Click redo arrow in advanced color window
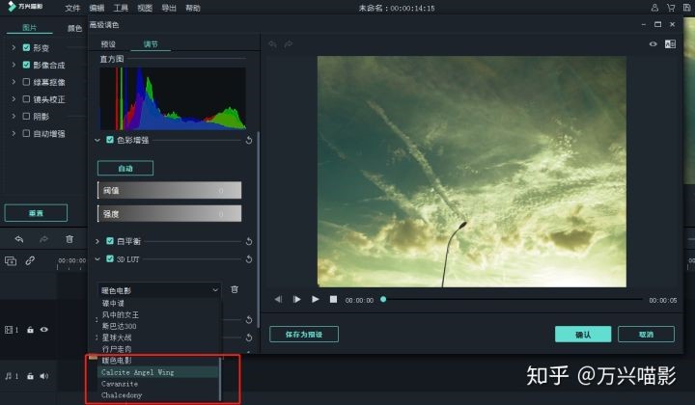Screen dimensions: 695x405 pos(289,44)
